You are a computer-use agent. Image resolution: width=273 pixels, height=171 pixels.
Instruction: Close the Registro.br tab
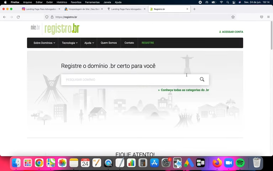point(187,9)
